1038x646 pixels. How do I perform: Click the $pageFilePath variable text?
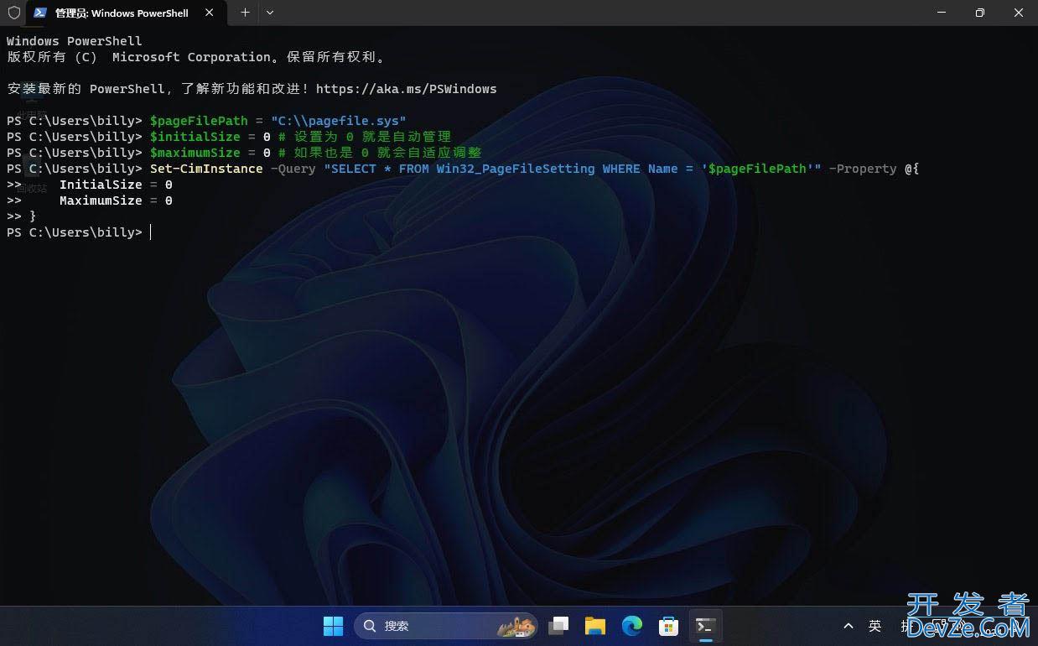coord(199,121)
